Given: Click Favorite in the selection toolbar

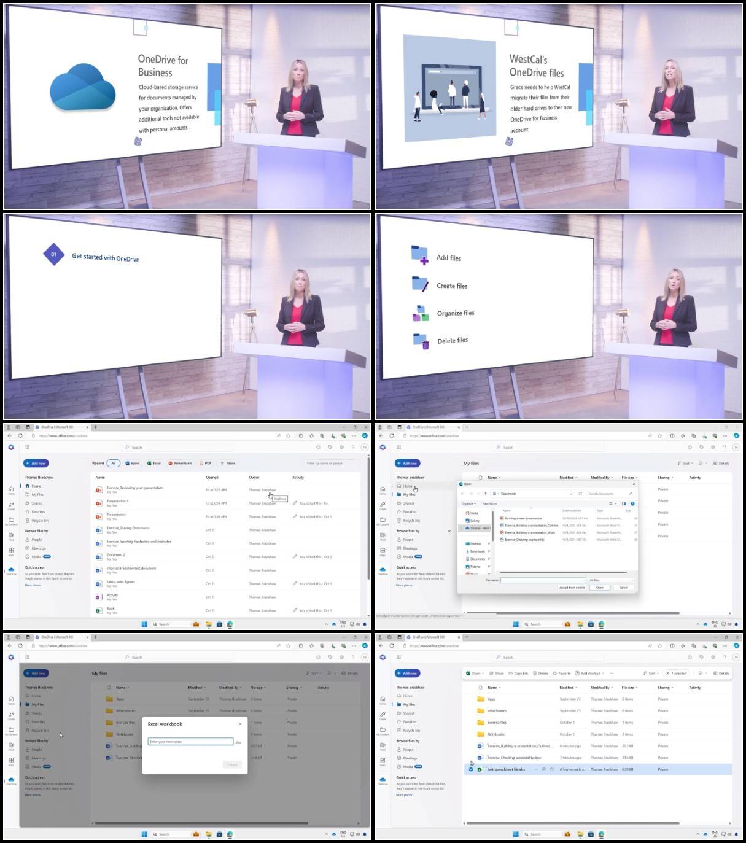Looking at the screenshot, I should (x=562, y=674).
